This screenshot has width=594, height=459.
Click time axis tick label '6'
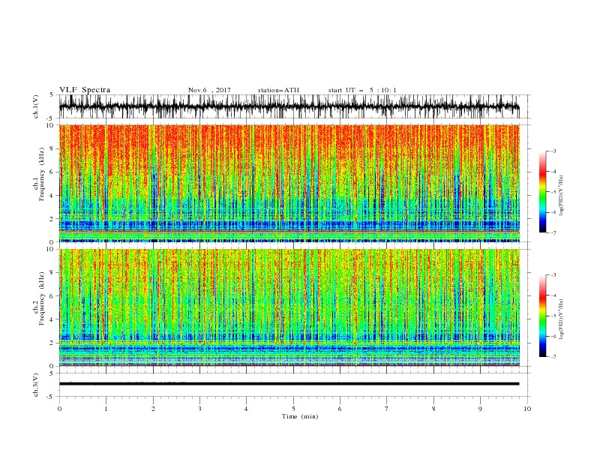tap(340, 409)
